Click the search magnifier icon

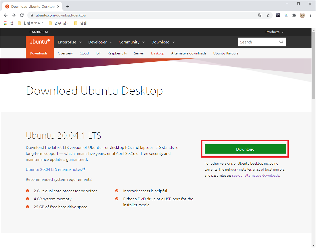[x=281, y=42]
